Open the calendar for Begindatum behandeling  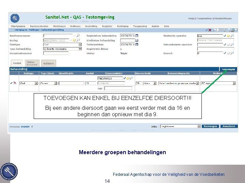coord(136,36)
